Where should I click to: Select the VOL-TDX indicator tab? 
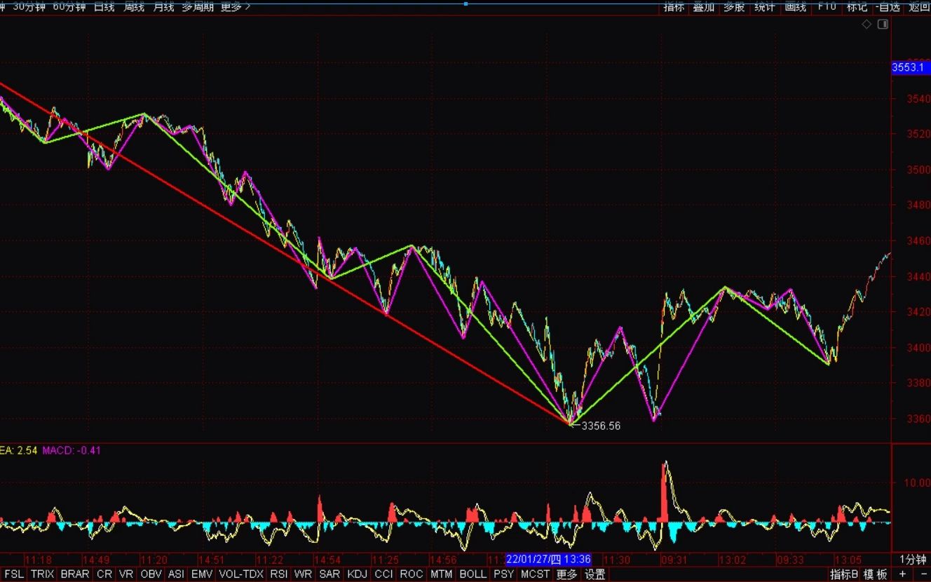pyautogui.click(x=241, y=574)
